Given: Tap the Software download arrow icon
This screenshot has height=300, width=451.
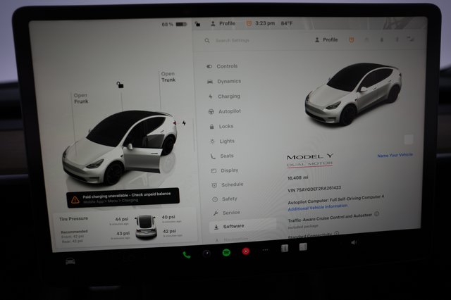Looking at the screenshot, I should tap(216, 227).
